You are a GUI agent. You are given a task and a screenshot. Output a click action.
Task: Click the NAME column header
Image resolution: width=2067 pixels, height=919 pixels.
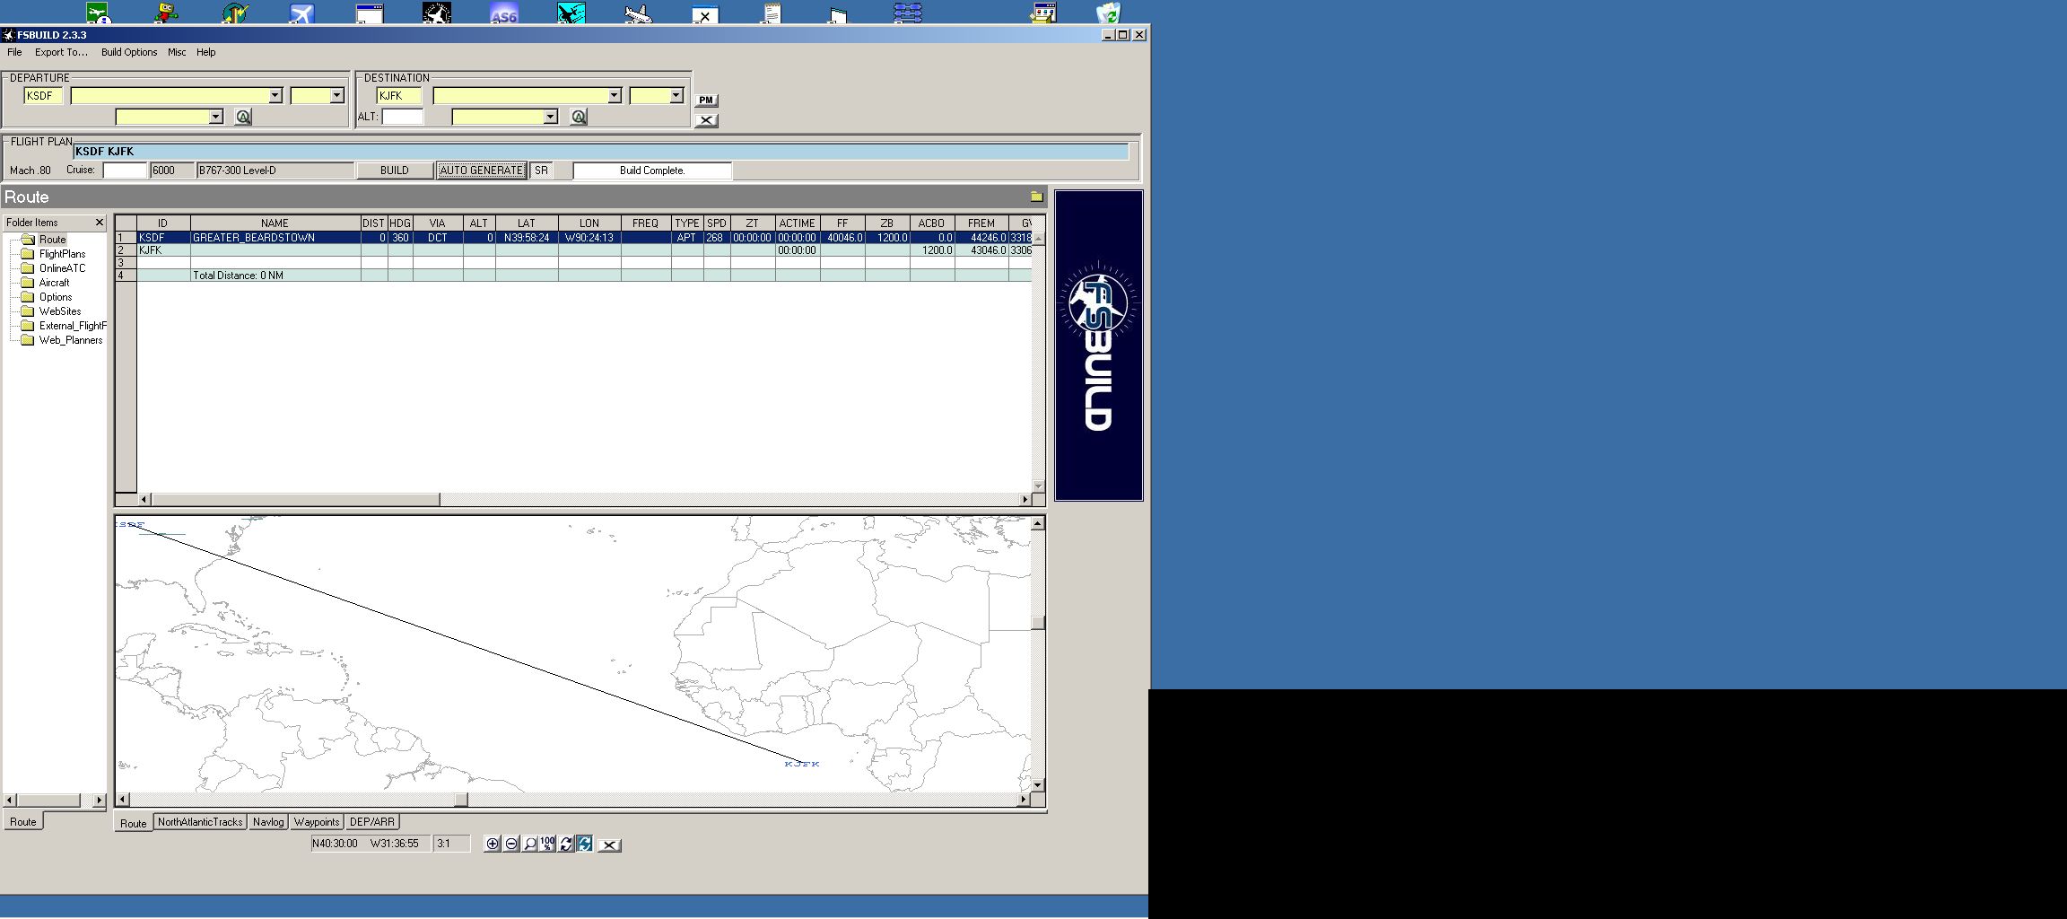pos(275,223)
